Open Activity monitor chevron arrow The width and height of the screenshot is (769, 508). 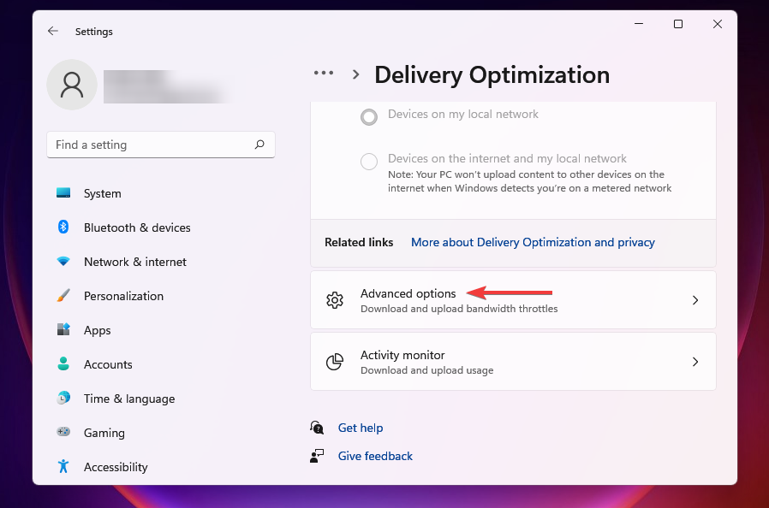(x=695, y=362)
